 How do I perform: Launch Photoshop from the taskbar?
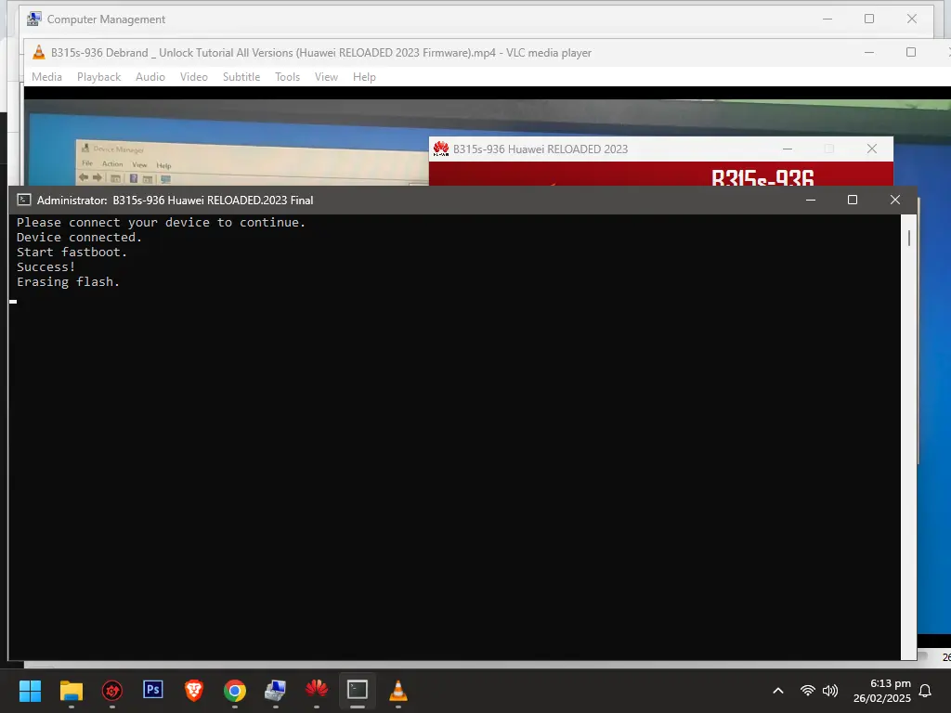pyautogui.click(x=153, y=690)
